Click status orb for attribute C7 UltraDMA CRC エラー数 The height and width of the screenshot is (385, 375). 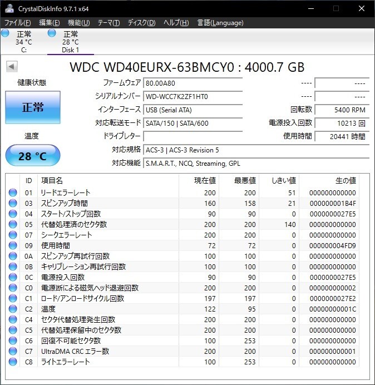[x=13, y=351]
